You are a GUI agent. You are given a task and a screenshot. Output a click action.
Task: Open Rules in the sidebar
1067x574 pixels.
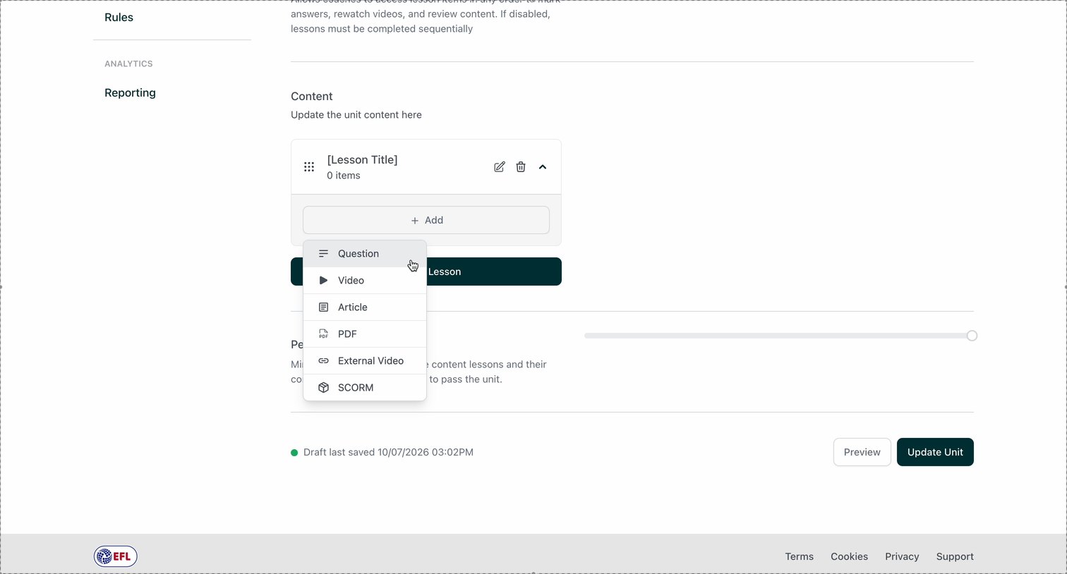click(x=119, y=18)
